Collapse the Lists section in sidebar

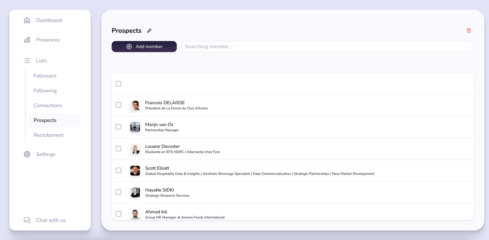pyautogui.click(x=41, y=61)
